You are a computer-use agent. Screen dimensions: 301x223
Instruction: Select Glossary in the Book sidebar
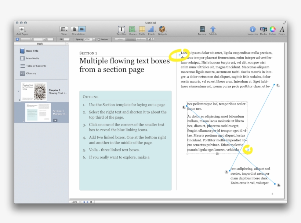tap(31, 74)
